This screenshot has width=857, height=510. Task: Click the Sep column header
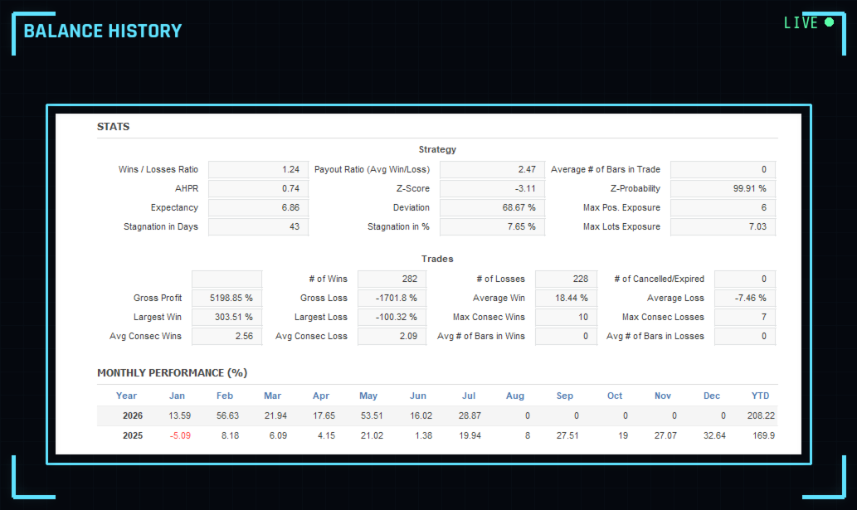coord(565,396)
